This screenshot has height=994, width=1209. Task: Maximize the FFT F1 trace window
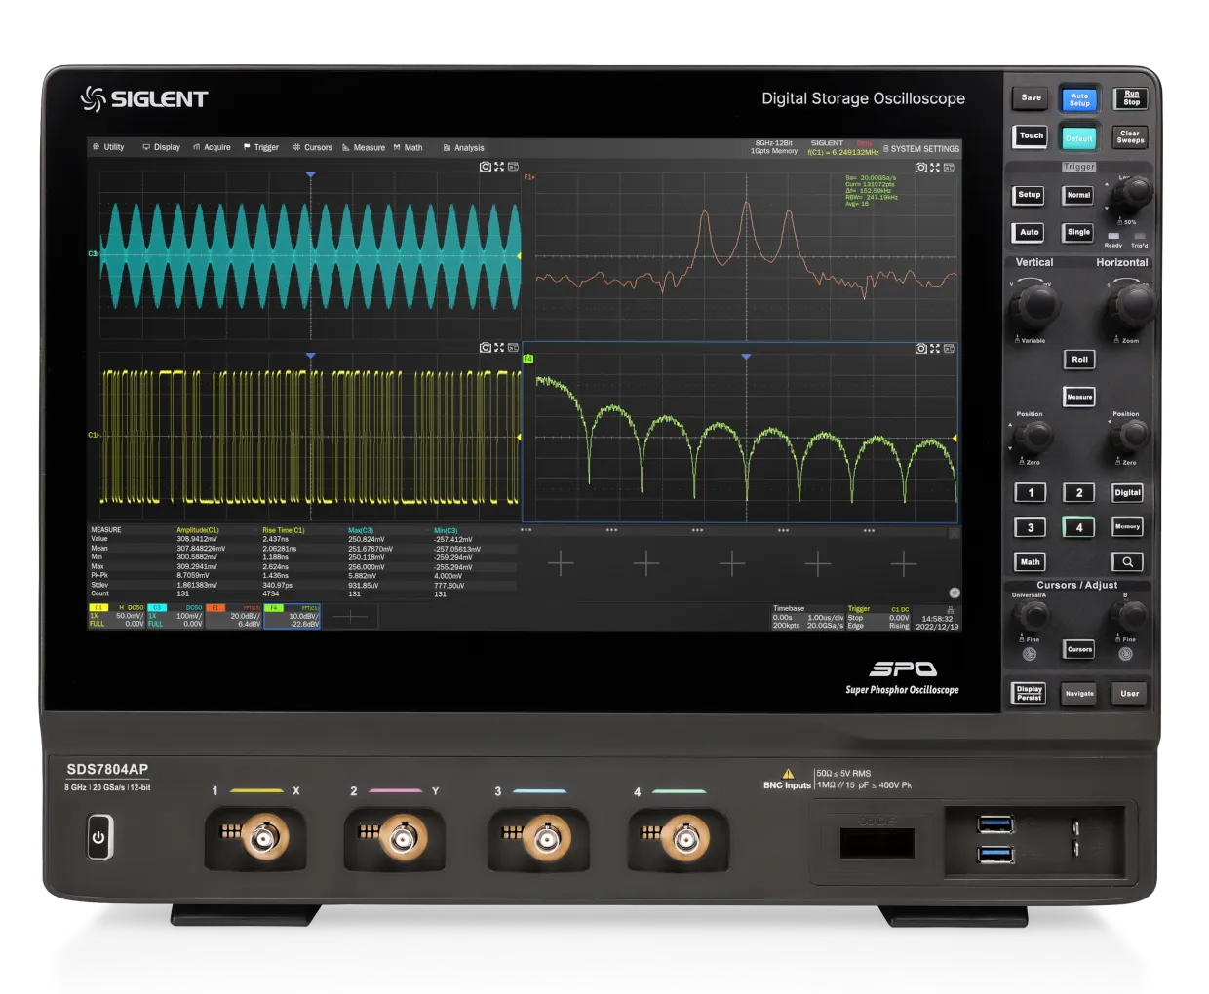(934, 168)
